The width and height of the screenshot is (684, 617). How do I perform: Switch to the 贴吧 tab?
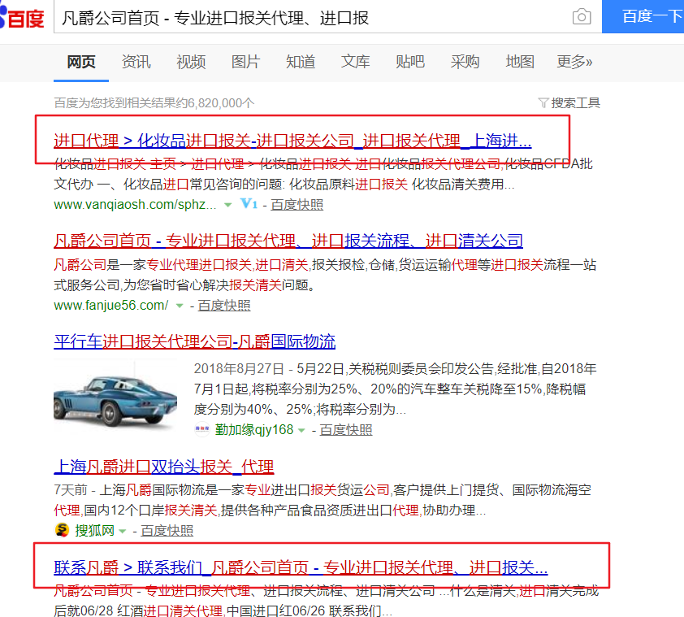click(410, 62)
